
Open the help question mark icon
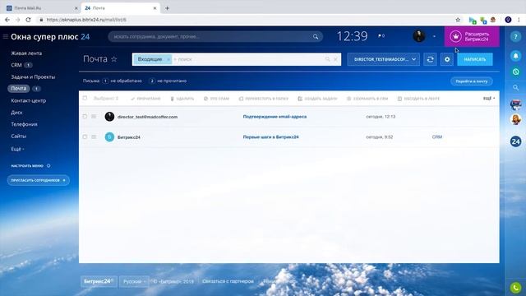point(515,36)
